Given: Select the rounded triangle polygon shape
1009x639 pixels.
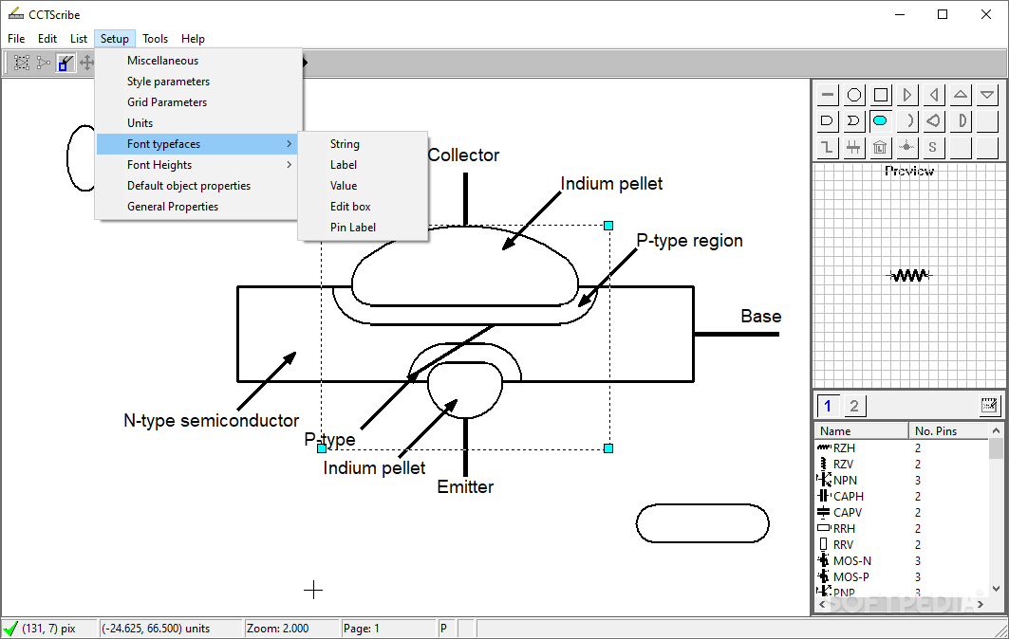Looking at the screenshot, I should (x=934, y=120).
